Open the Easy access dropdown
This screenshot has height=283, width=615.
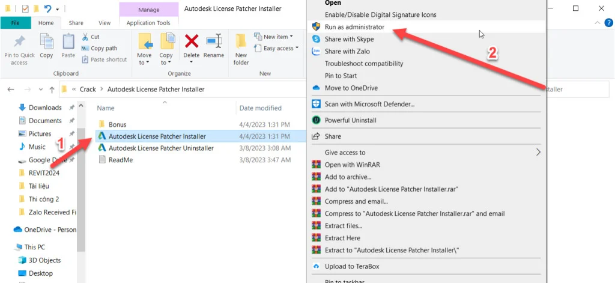pos(276,48)
